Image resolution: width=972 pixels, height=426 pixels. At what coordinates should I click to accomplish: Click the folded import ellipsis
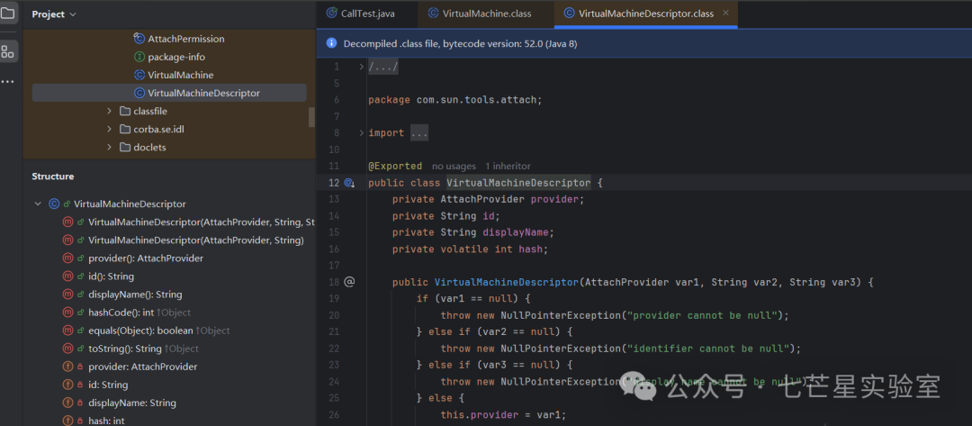419,132
